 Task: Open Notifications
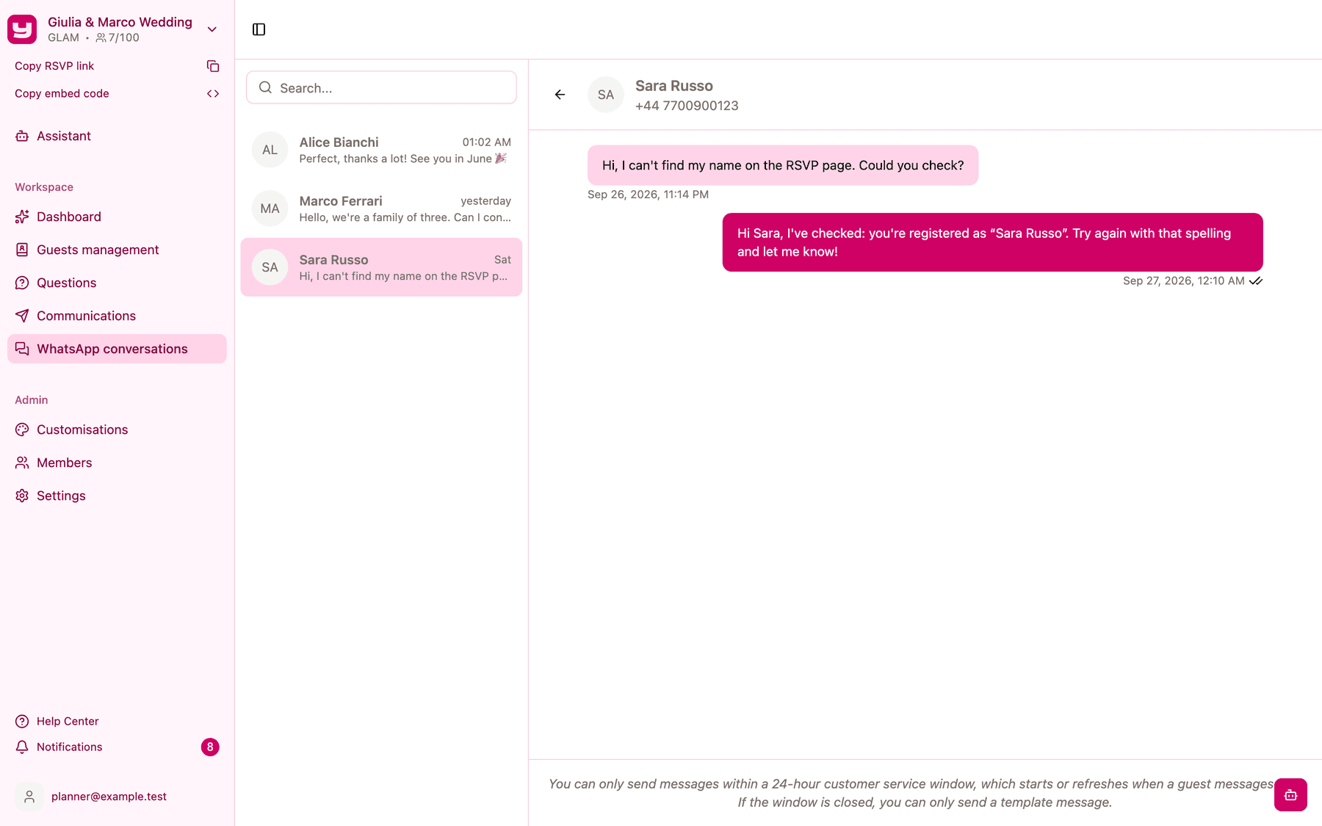(117, 747)
